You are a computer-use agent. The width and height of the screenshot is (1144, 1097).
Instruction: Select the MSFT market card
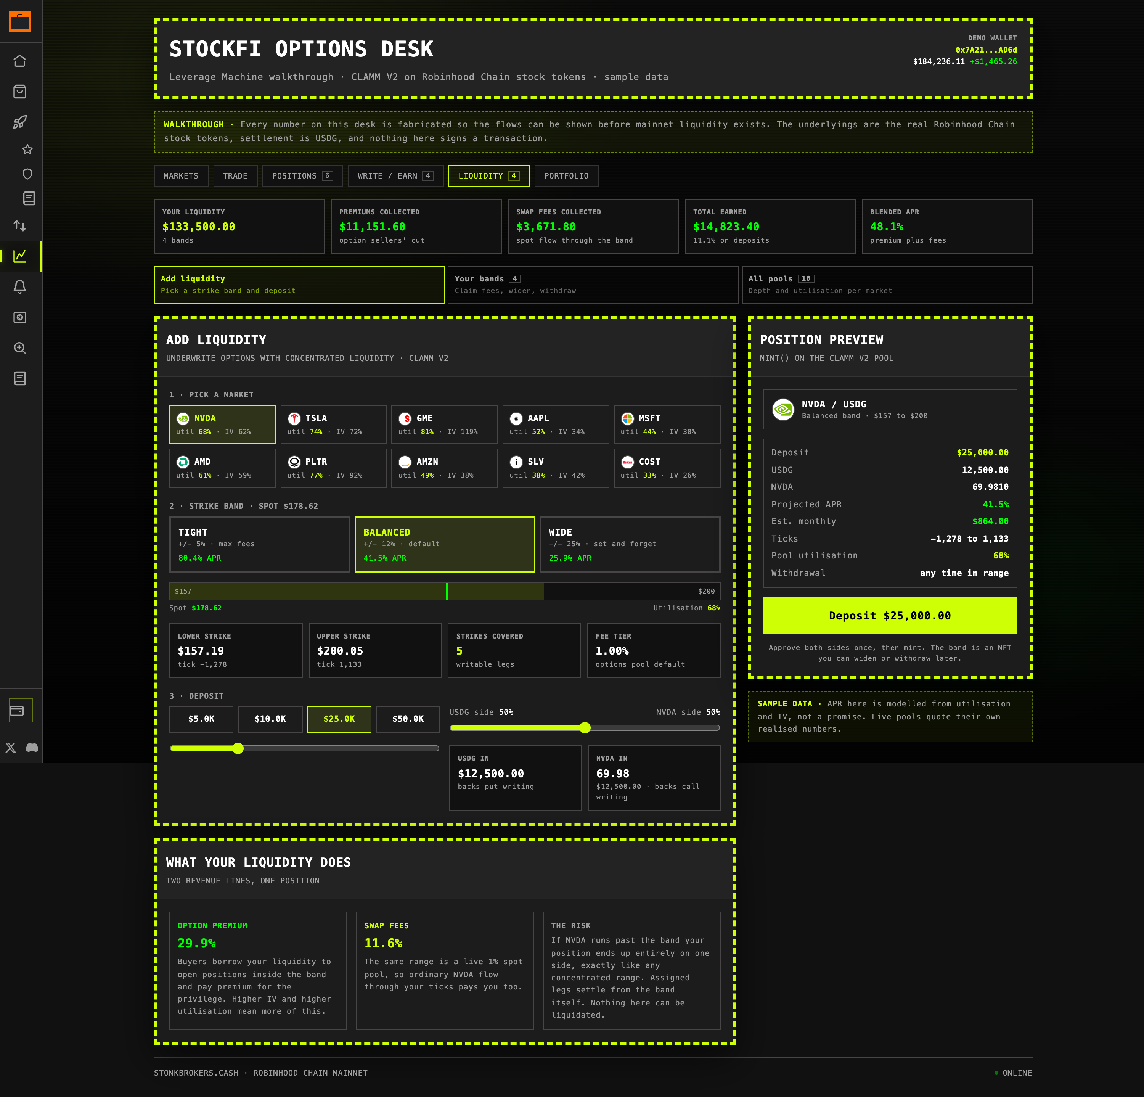[667, 425]
